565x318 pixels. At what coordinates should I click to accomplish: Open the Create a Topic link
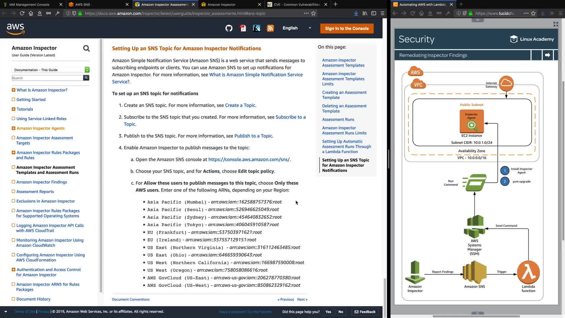pyautogui.click(x=240, y=105)
